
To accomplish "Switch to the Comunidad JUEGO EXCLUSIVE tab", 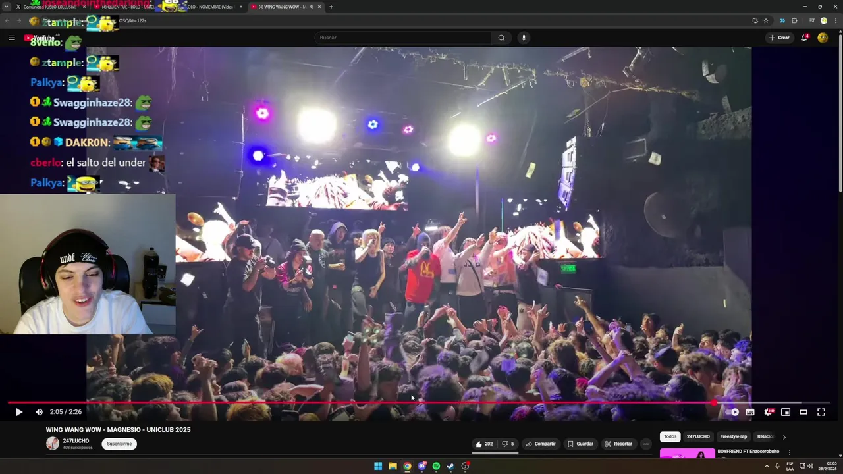I will click(x=49, y=7).
